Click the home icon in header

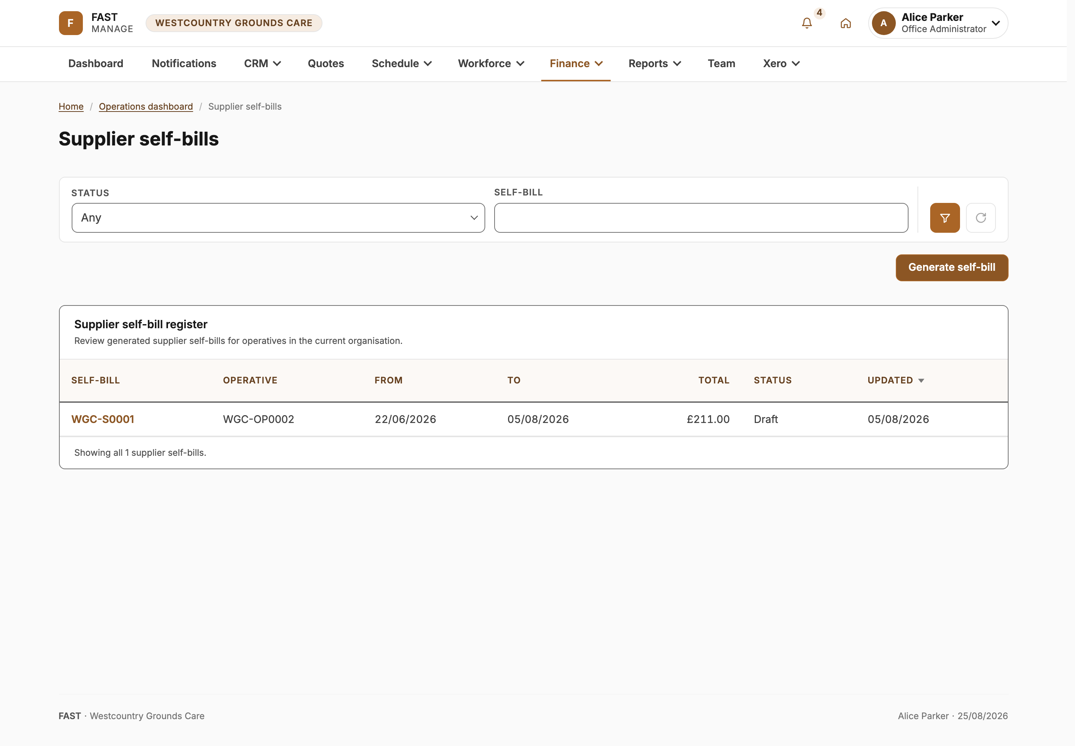tap(845, 23)
